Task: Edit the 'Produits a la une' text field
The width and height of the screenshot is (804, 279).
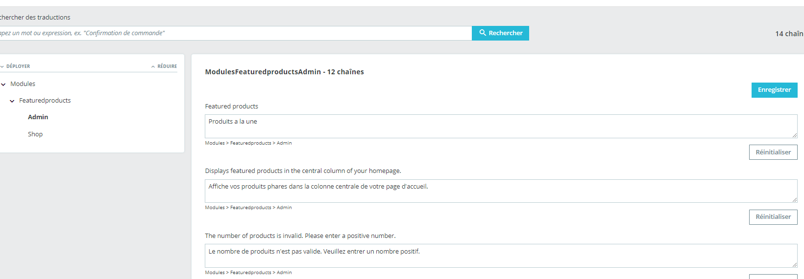Action: (501, 127)
